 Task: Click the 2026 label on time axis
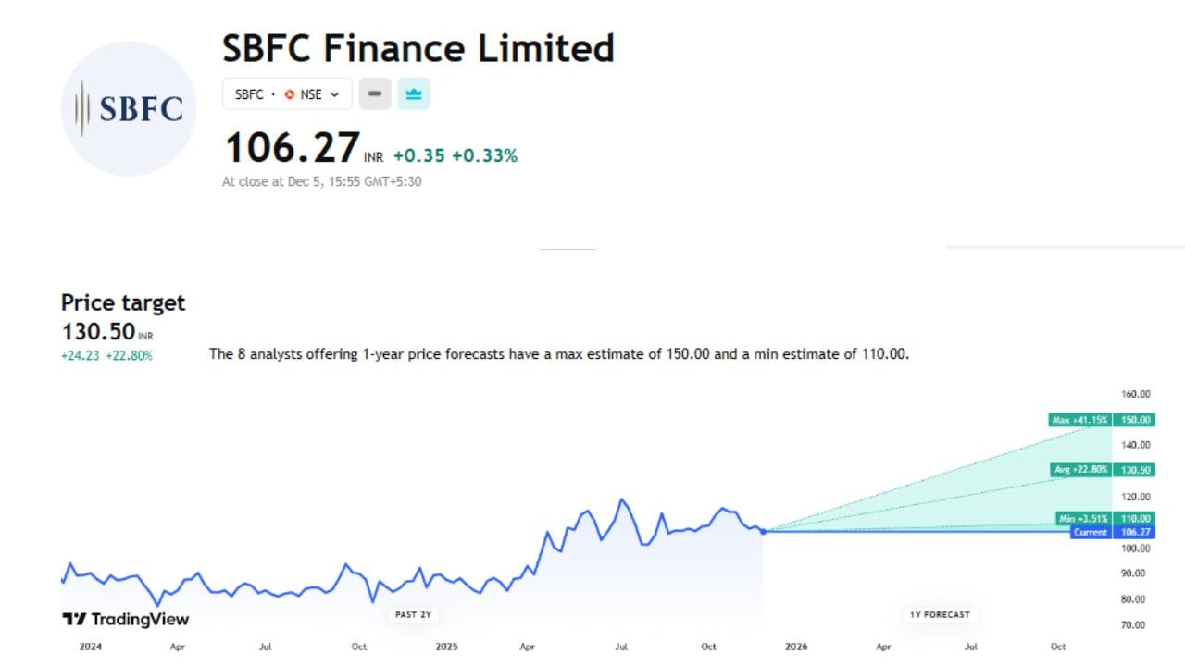(x=796, y=647)
